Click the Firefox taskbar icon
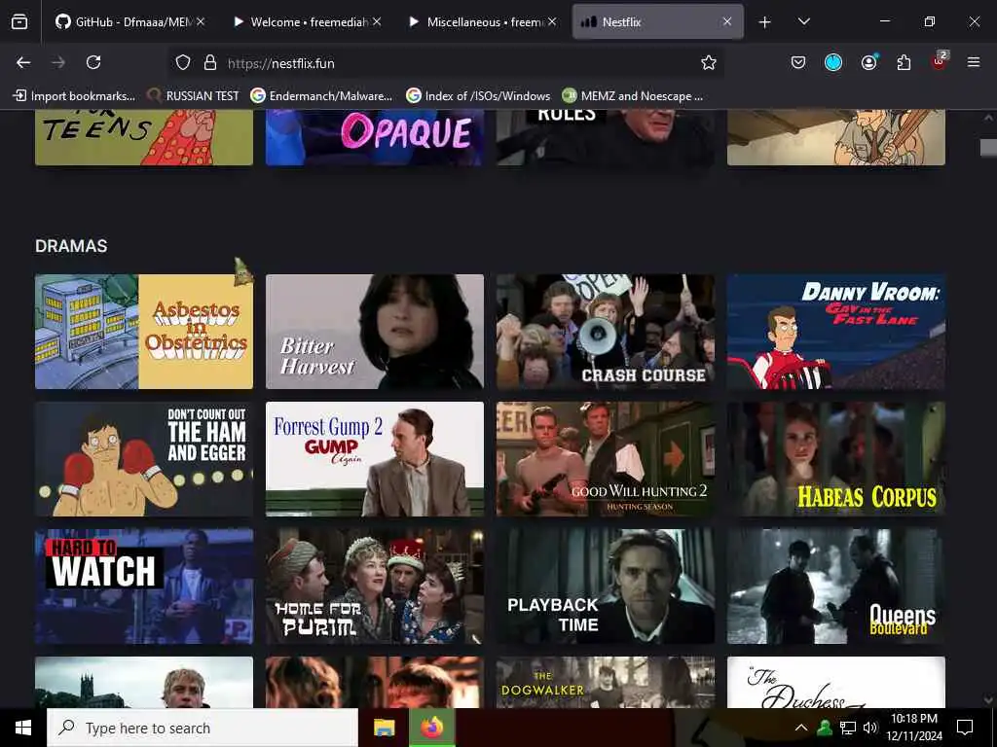 tap(431, 728)
